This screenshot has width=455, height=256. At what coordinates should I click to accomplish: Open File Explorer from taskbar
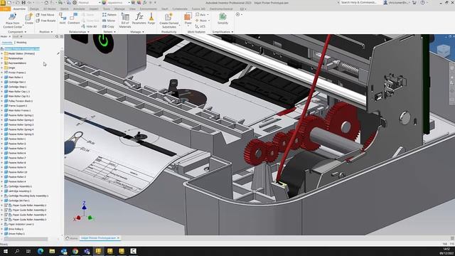tap(52, 251)
